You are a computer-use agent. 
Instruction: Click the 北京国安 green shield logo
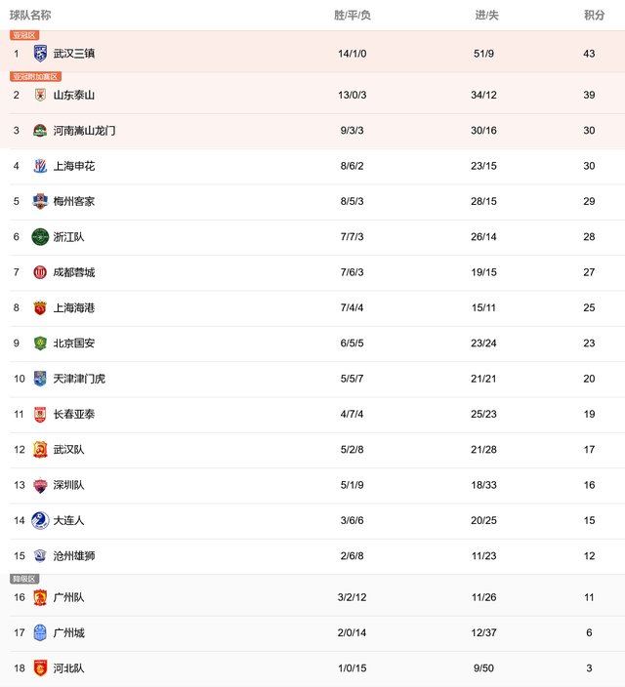point(40,343)
